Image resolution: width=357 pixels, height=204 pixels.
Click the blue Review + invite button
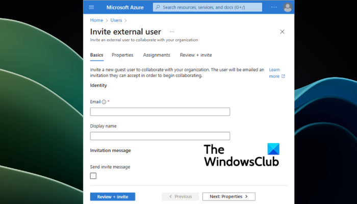tap(113, 197)
